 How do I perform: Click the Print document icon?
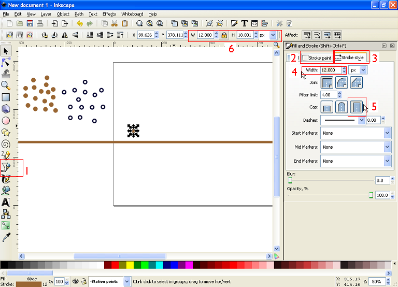[x=40, y=24]
